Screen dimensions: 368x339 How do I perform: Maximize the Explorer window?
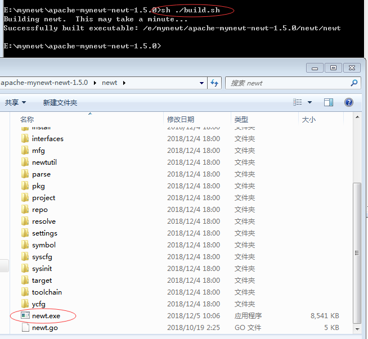click(333, 68)
